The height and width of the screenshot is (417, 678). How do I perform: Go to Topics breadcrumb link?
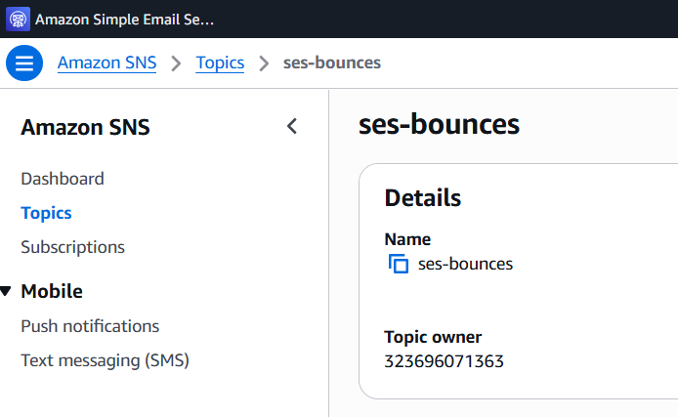tap(220, 63)
